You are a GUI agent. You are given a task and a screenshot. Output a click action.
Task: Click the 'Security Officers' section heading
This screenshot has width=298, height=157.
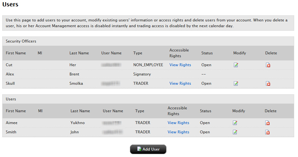[x=21, y=41]
